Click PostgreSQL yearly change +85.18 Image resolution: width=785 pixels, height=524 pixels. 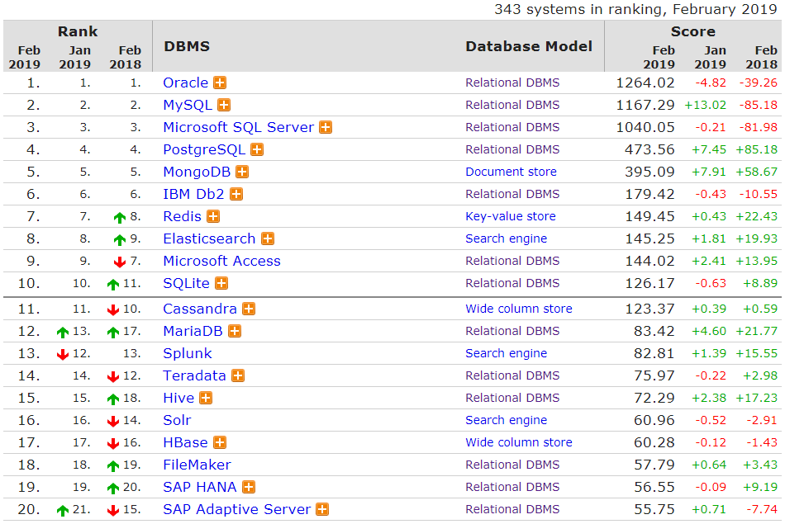coord(756,149)
